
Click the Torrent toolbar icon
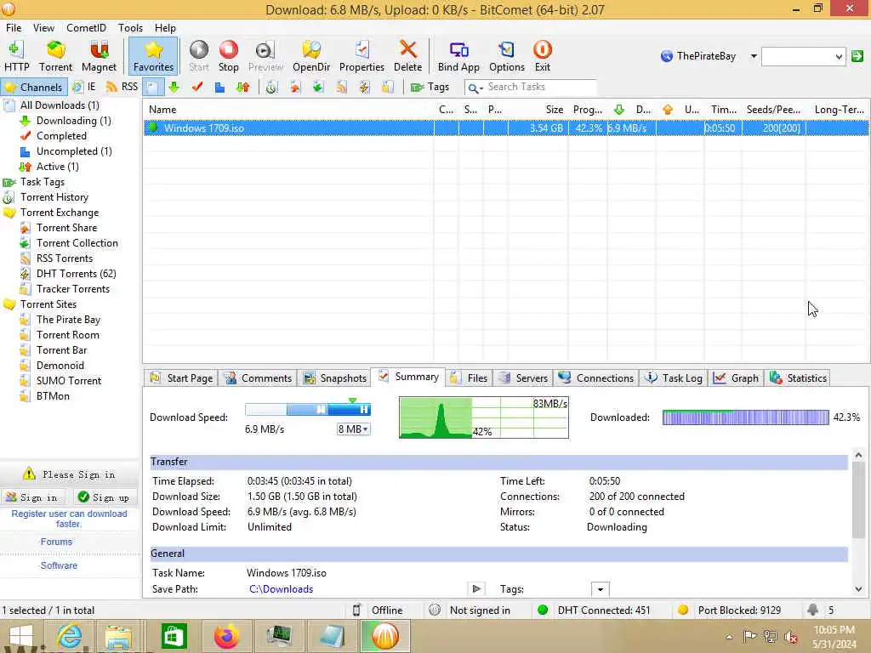[x=55, y=55]
